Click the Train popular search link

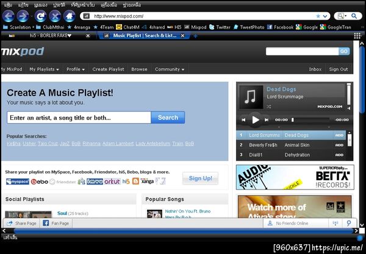tap(178, 144)
